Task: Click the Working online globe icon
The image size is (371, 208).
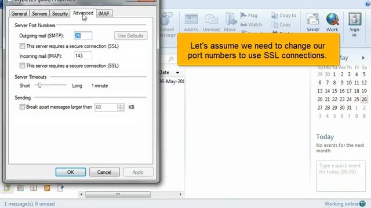Action: (362, 203)
